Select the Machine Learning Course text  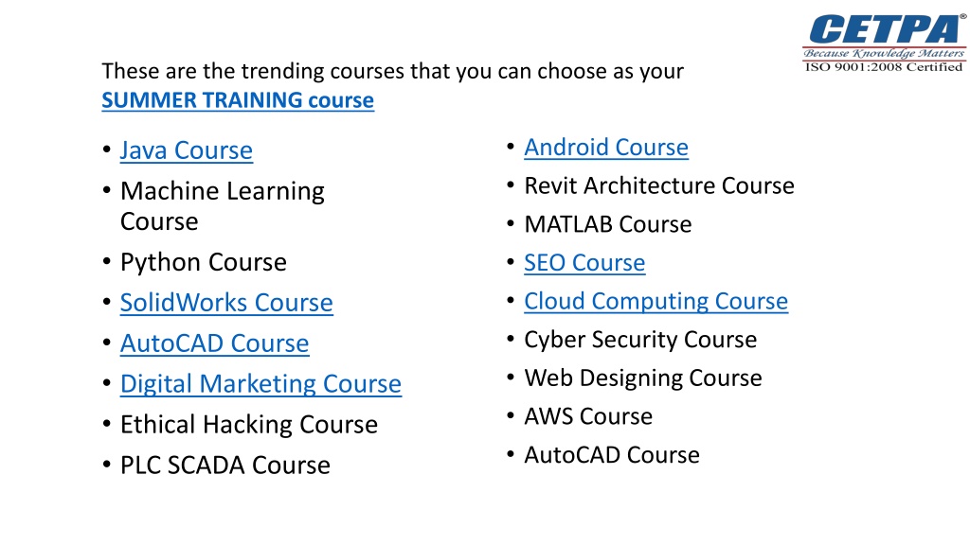point(222,205)
